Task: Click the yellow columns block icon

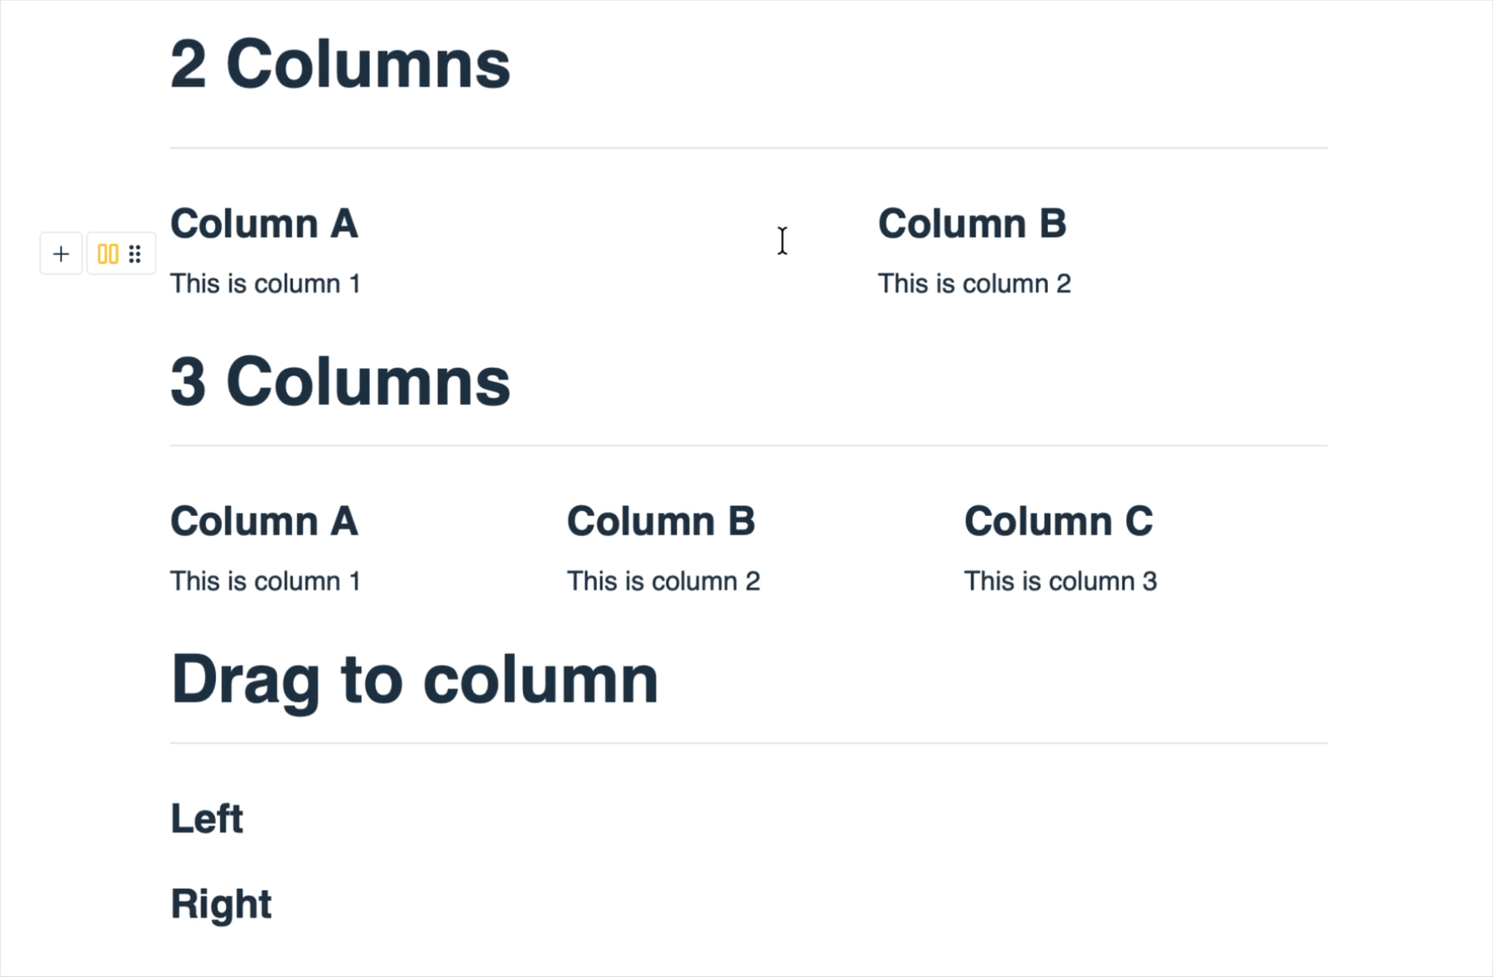Action: coord(108,253)
